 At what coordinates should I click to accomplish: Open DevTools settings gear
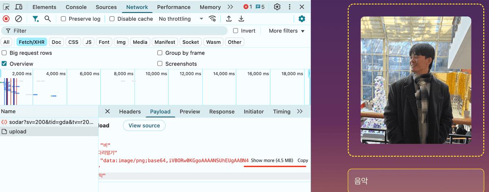[277, 7]
